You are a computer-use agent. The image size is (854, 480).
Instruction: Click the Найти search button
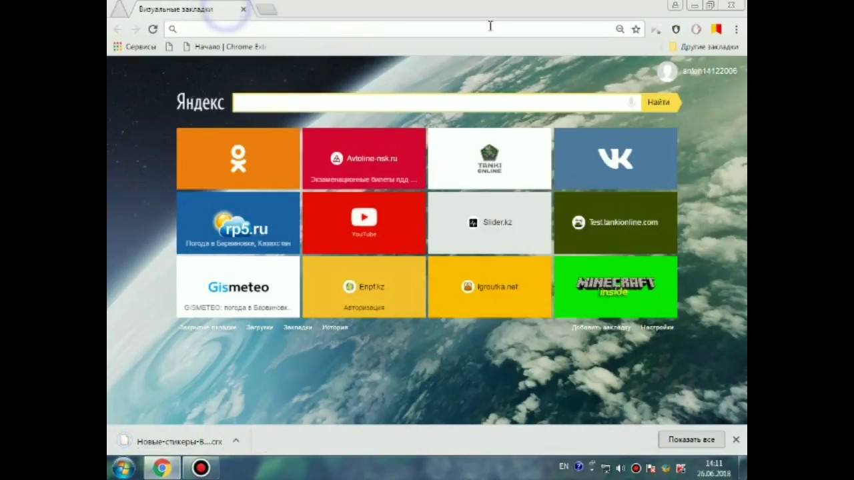[x=661, y=102]
